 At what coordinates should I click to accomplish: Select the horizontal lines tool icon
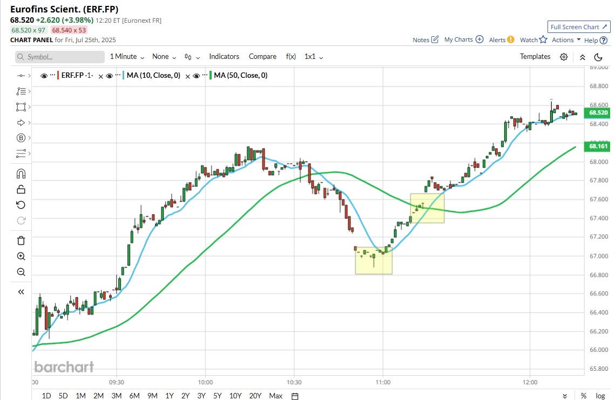click(x=21, y=154)
